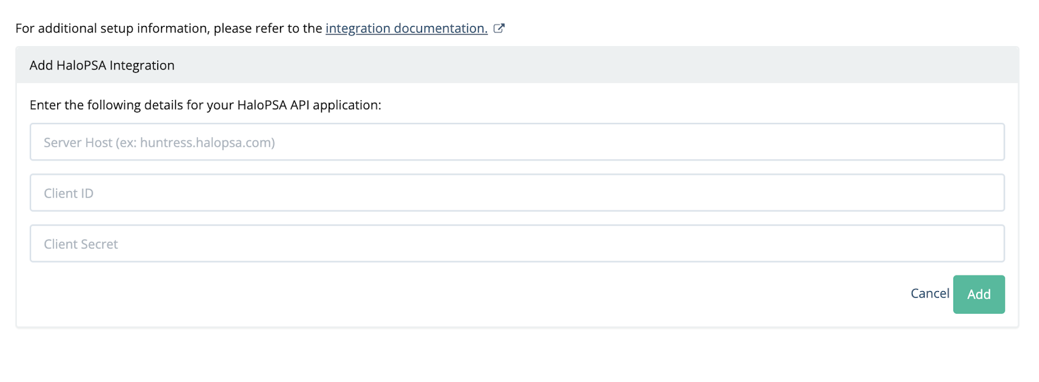Click the 'For additional setup information' sentence
Viewport: 1039px width, 382px height.
pyautogui.click(x=169, y=29)
